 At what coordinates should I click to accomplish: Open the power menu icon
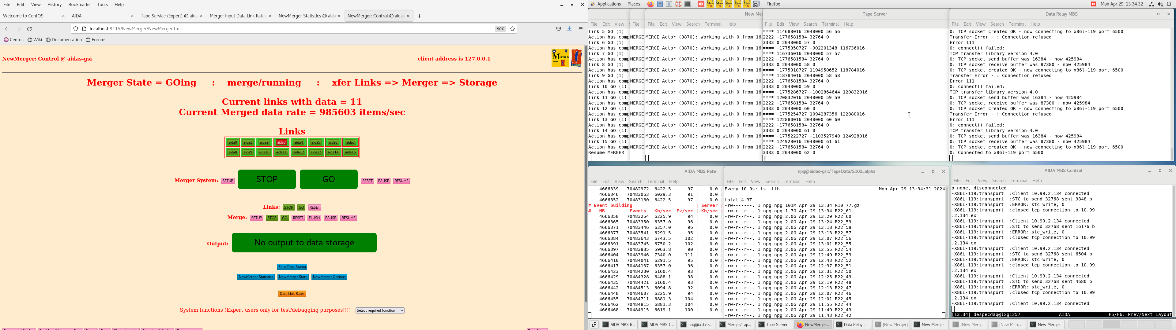(1169, 4)
